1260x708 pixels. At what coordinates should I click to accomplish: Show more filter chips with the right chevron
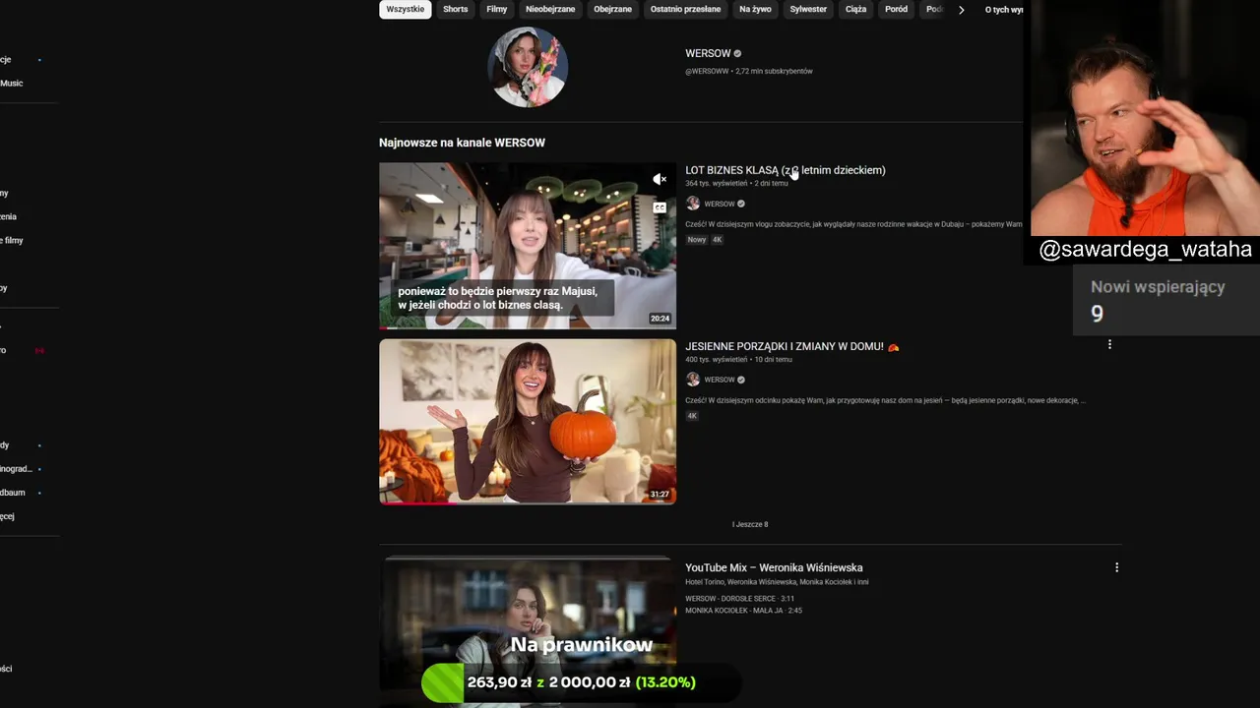(962, 10)
